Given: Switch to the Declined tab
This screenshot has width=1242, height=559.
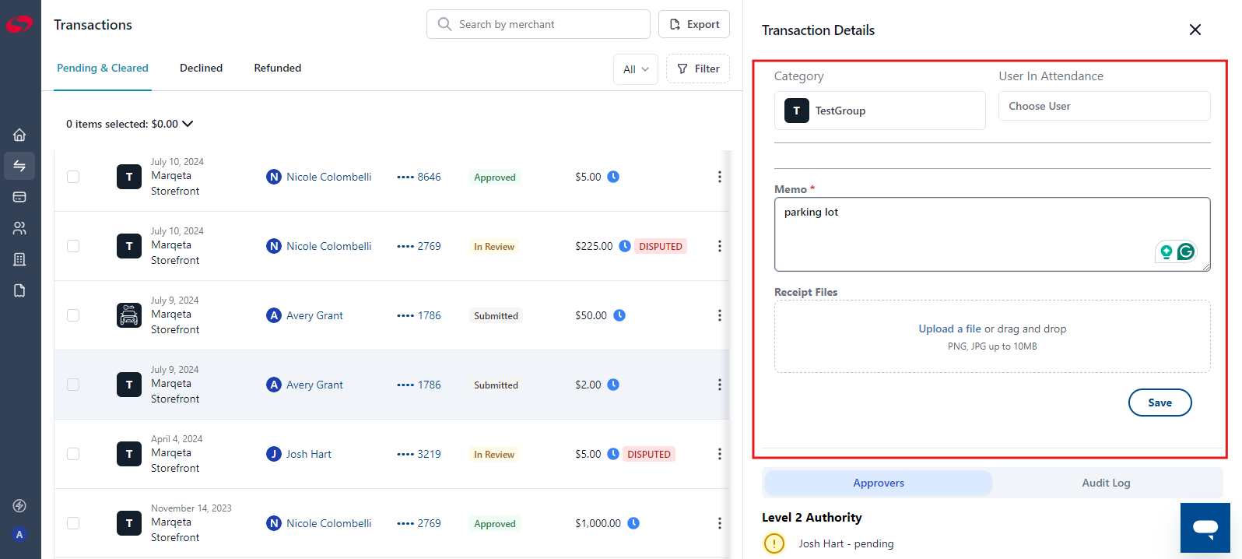Looking at the screenshot, I should tap(201, 69).
